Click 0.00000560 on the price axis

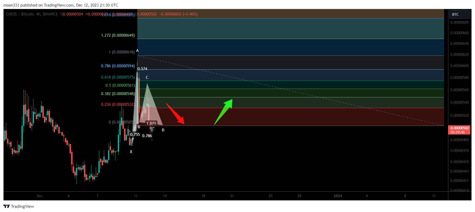(x=460, y=90)
